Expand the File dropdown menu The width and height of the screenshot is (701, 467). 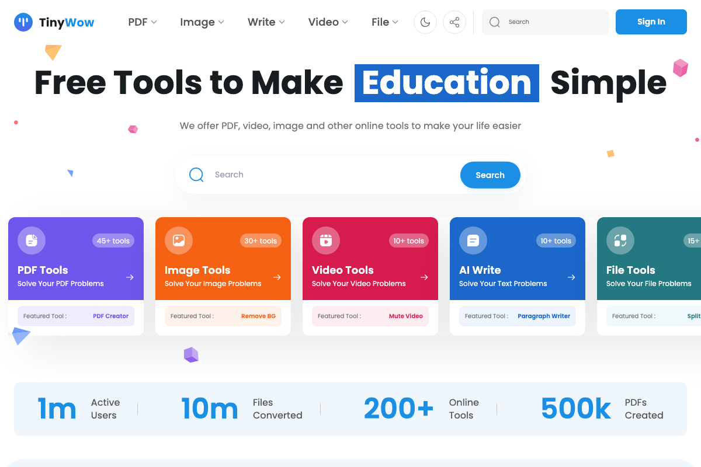pos(385,22)
